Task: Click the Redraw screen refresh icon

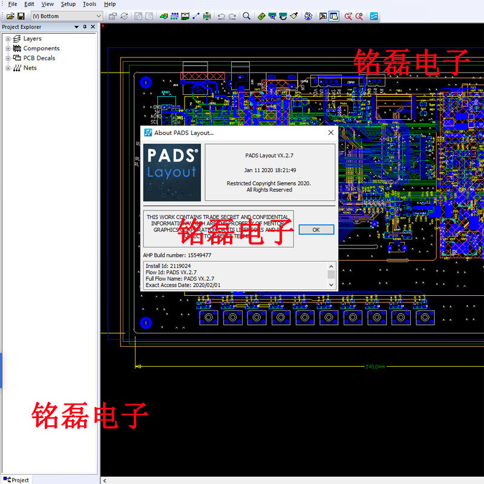Action: click(283, 16)
